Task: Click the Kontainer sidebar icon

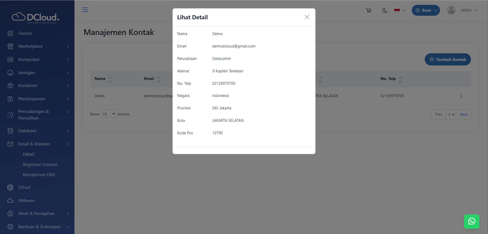Action: coord(10,86)
